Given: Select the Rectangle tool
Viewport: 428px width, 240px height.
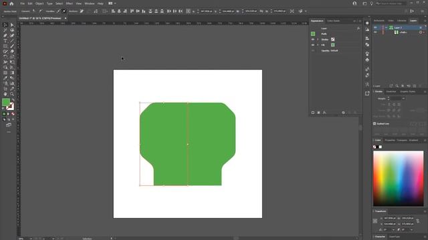Looking at the screenshot, I should [5, 46].
